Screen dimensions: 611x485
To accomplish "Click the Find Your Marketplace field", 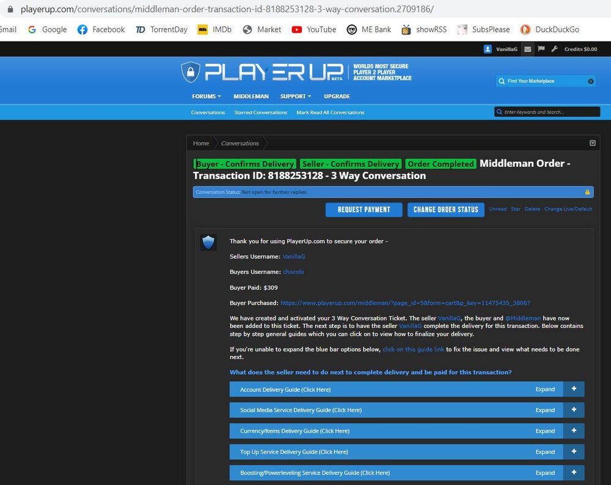I will [546, 81].
